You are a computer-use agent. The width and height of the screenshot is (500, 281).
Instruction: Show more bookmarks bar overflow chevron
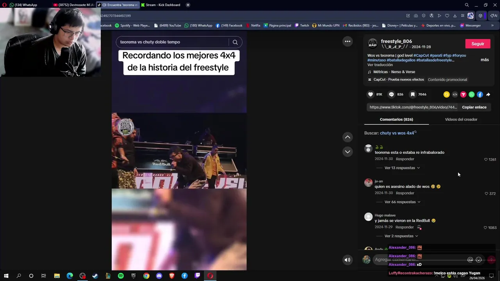492,25
